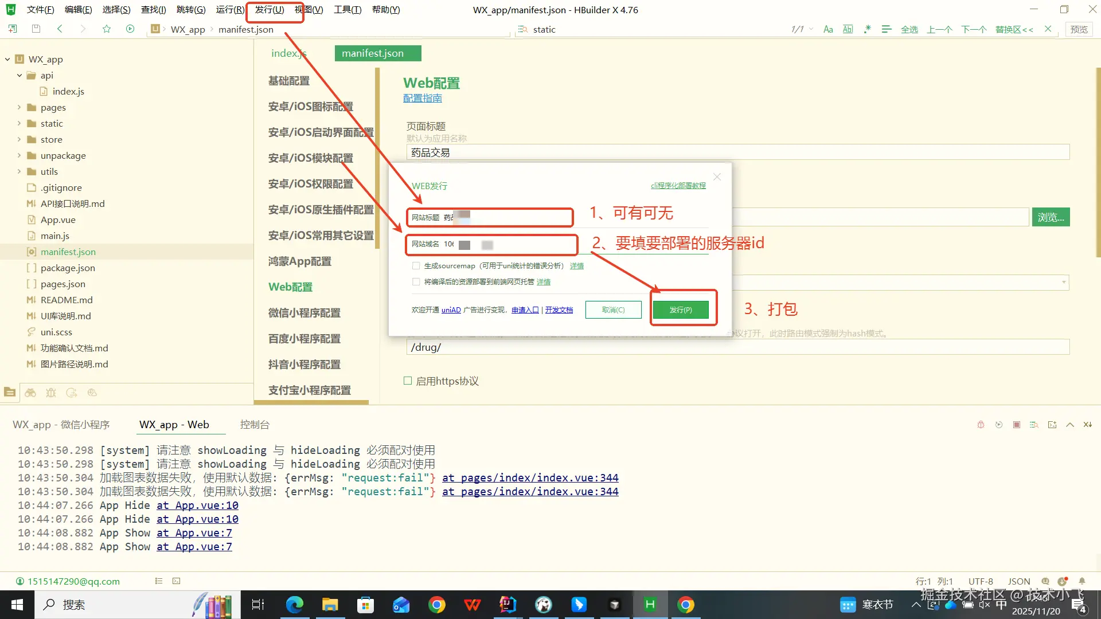Click the save file icon in toolbar

point(36,29)
